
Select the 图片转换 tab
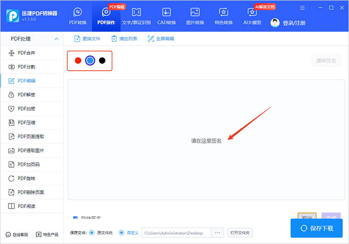pos(195,16)
